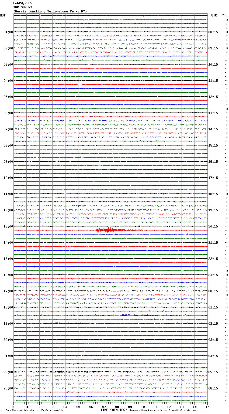The height and width of the screenshot is (414, 229).
Task: Select the 01:00 MST time label
Action: coord(8,32)
